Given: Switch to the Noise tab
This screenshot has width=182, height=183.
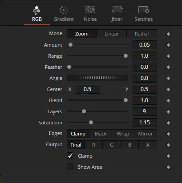Looking at the screenshot, I should click(x=90, y=14).
